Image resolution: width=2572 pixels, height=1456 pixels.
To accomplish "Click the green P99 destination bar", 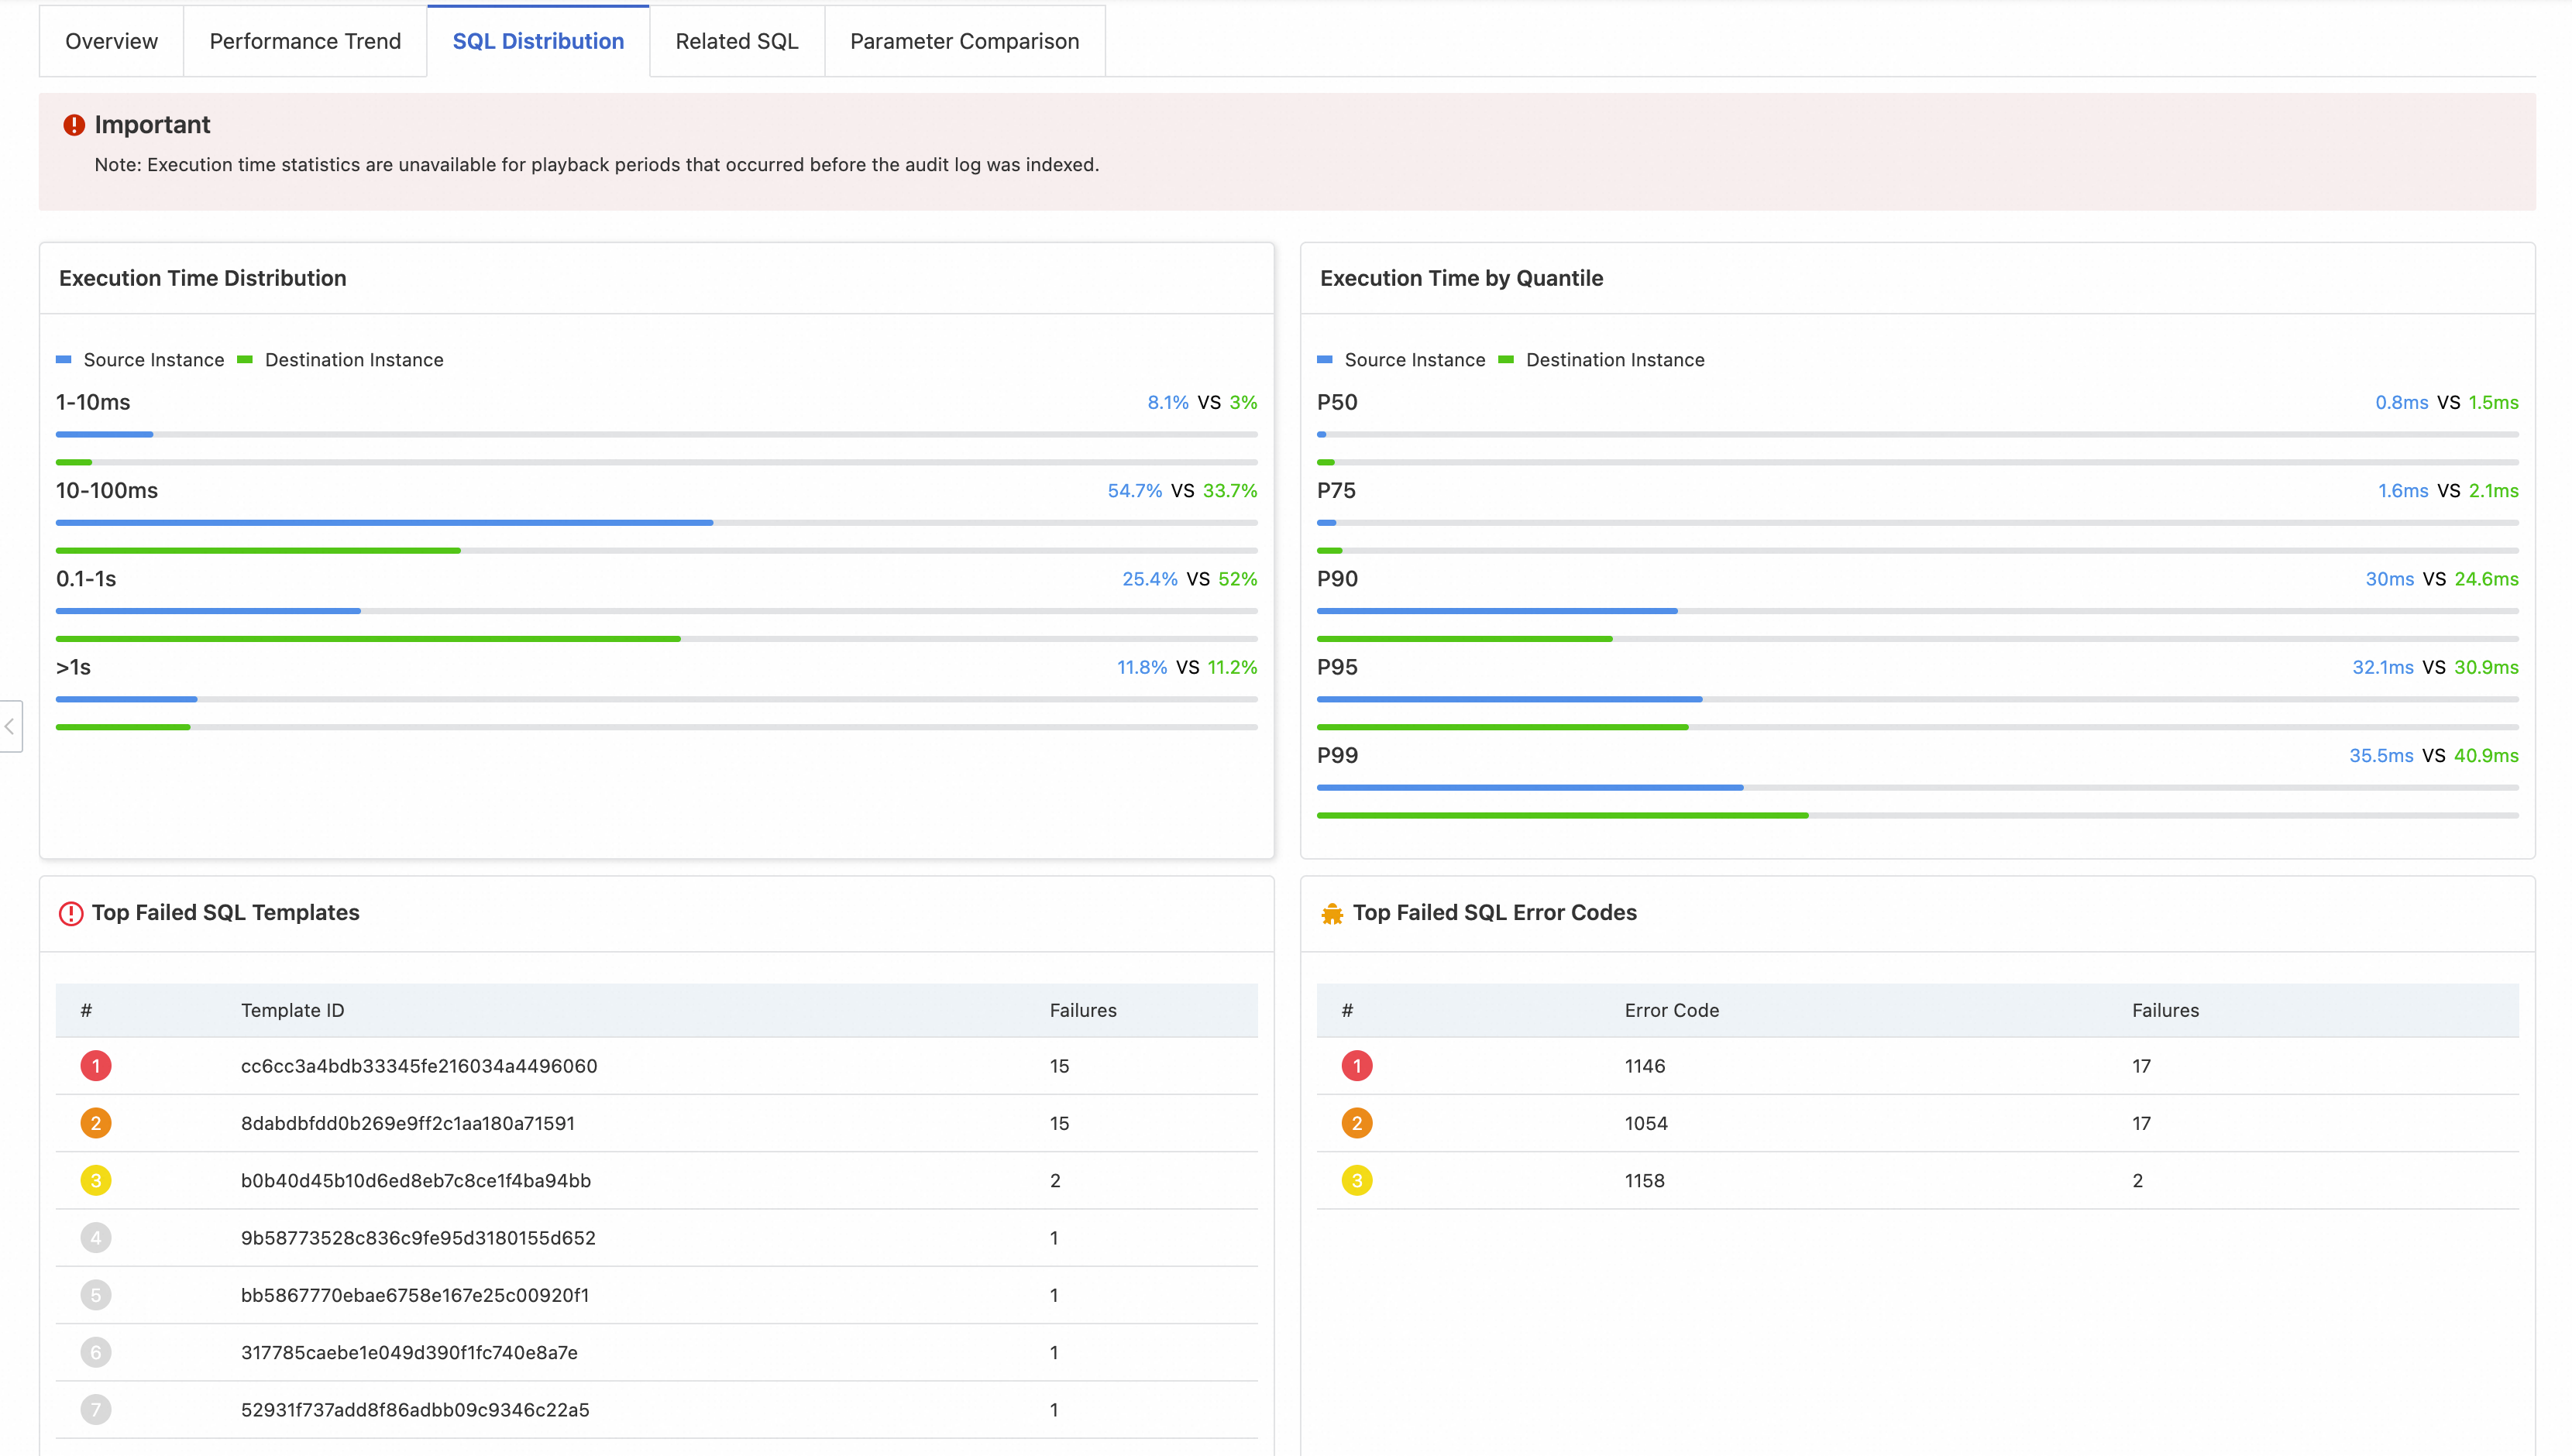I will (1562, 816).
